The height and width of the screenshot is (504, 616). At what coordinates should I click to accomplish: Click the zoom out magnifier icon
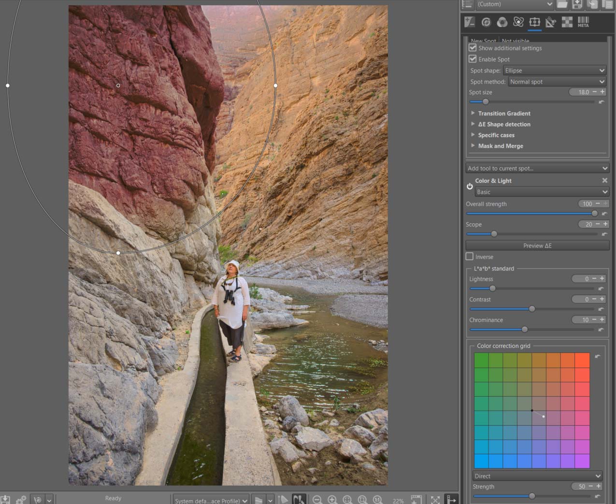pos(317,500)
